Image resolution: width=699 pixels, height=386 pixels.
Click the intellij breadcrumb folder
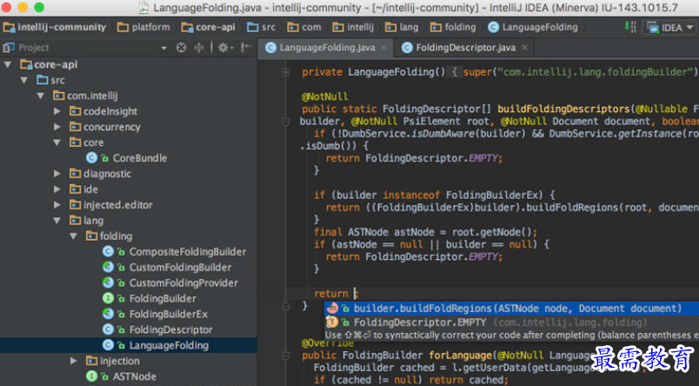click(x=354, y=27)
